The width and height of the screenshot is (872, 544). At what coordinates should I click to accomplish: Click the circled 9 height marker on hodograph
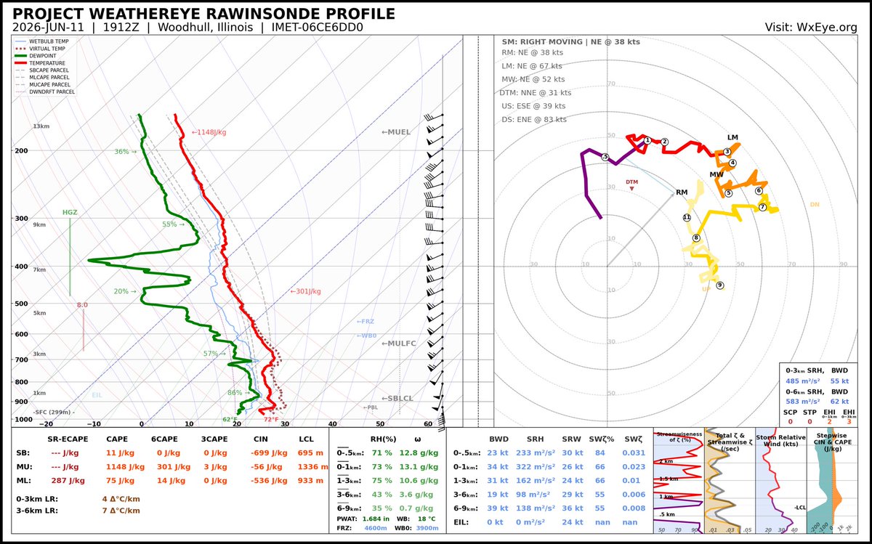[720, 285]
